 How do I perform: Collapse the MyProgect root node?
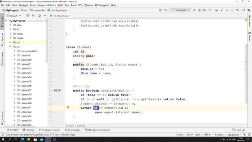click(x=6, y=21)
